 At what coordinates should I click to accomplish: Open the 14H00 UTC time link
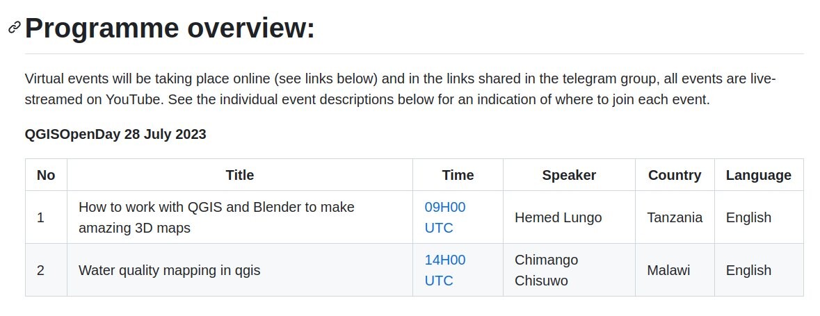444,270
